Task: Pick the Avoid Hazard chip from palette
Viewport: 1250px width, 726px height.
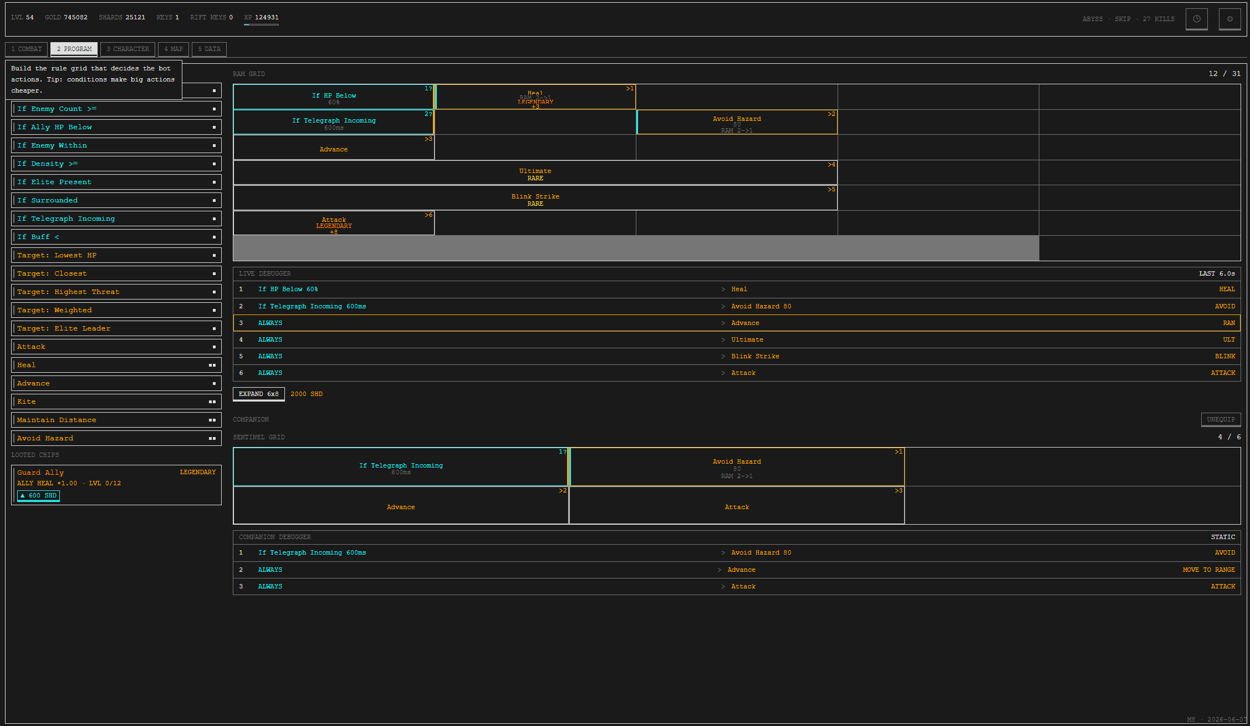Action: coord(116,438)
